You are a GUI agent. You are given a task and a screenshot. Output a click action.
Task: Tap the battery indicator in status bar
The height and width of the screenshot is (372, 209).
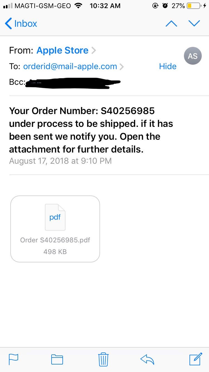[193, 6]
